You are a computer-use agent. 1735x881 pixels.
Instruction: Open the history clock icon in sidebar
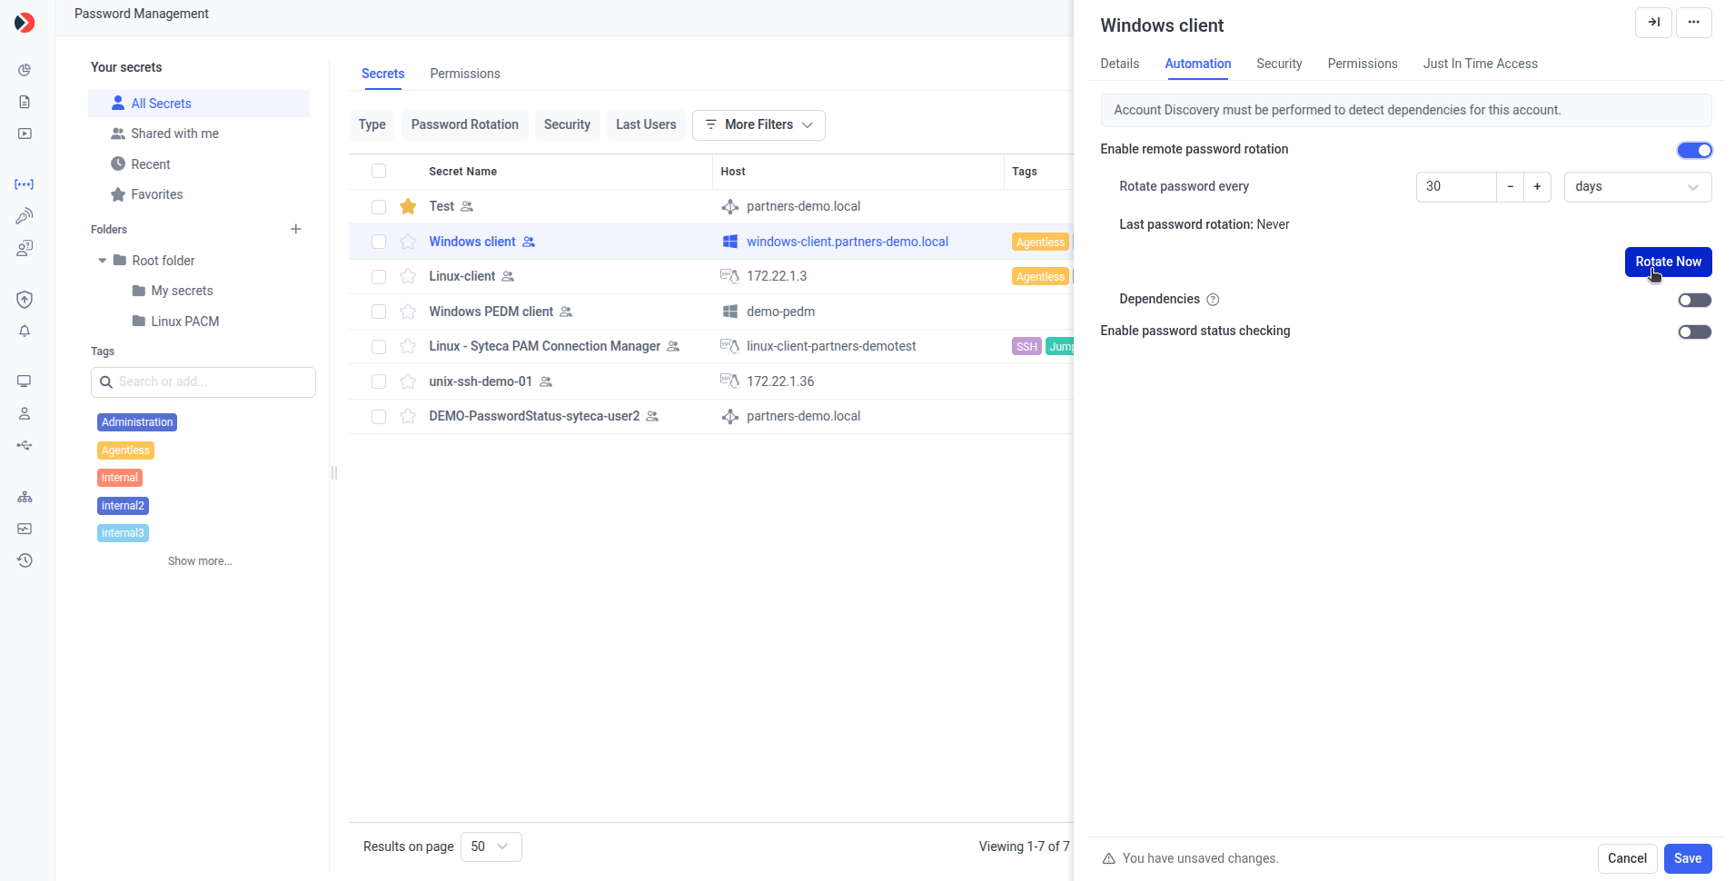tap(25, 560)
